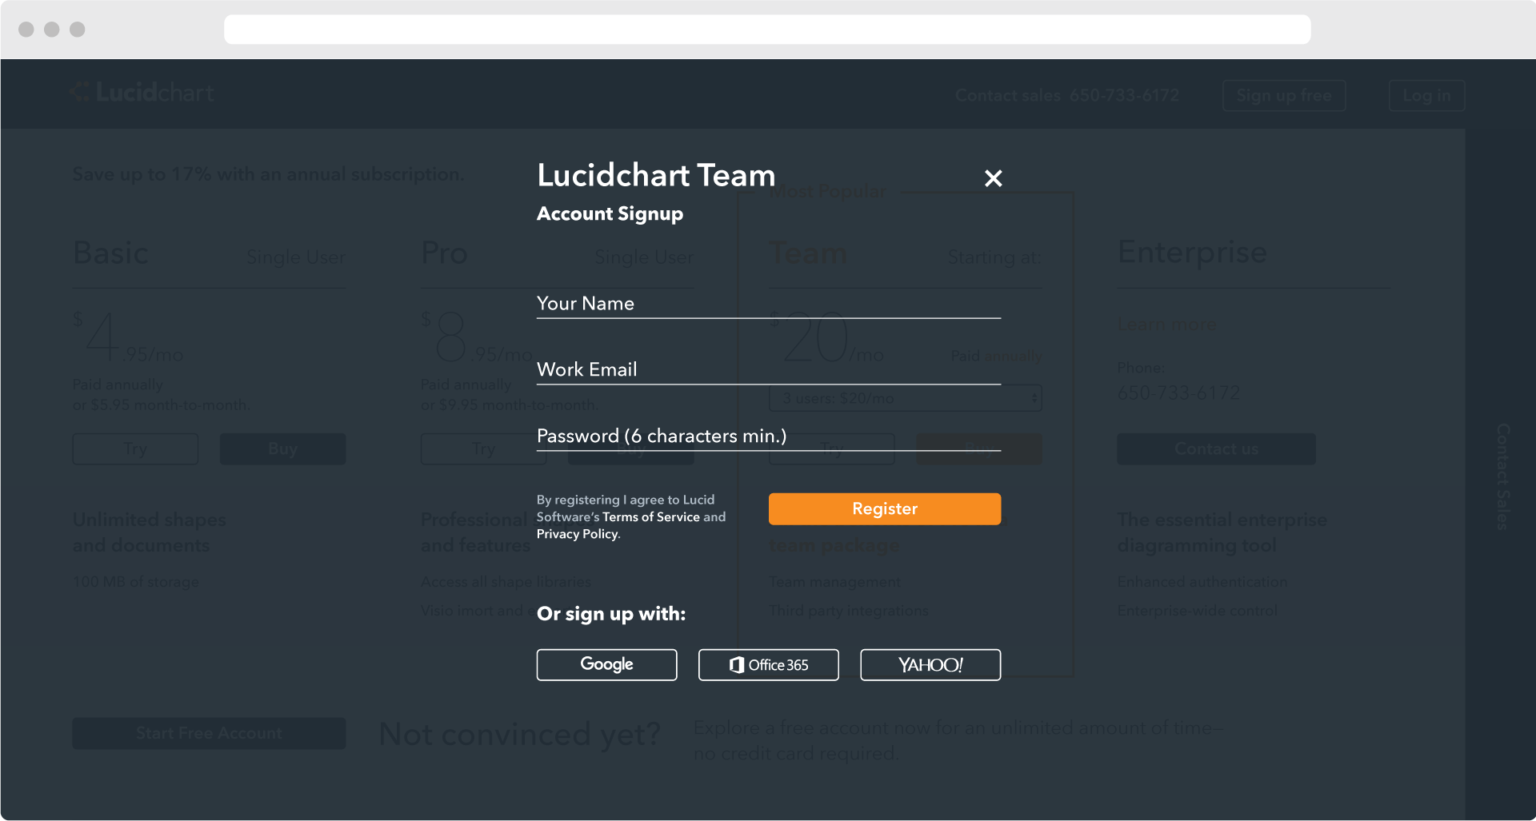Click the vertical Contact Sales side tab
This screenshot has height=821, width=1536.
point(1502,476)
